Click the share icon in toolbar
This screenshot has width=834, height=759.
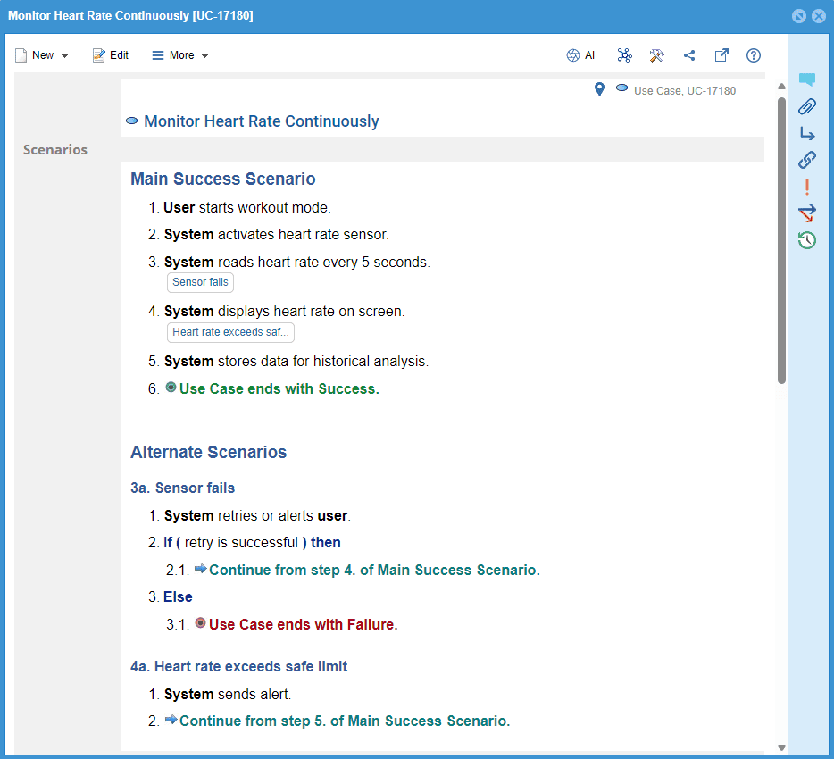(x=689, y=55)
